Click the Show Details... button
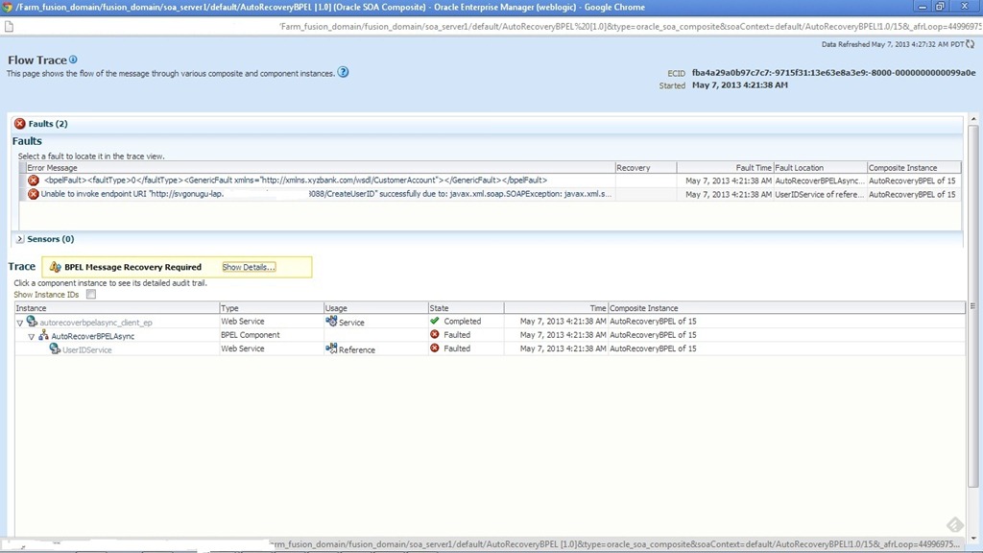This screenshot has width=983, height=553. pos(249,267)
